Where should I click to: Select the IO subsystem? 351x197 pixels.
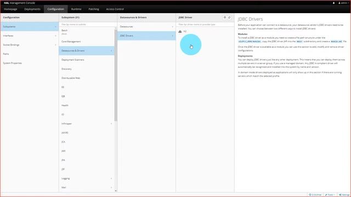(87, 114)
